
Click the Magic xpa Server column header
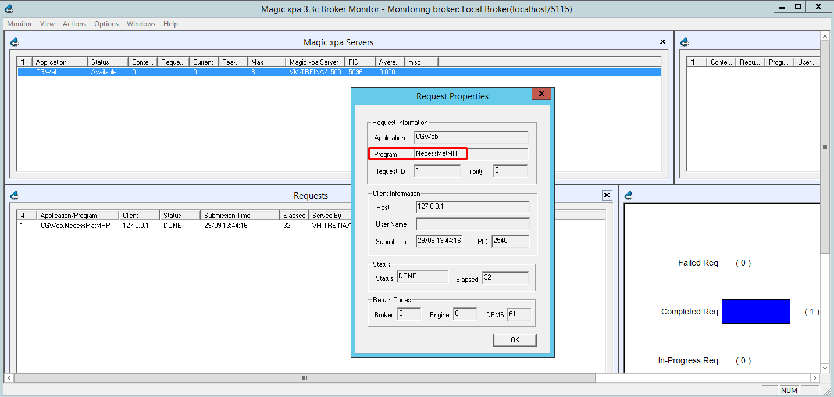(315, 62)
